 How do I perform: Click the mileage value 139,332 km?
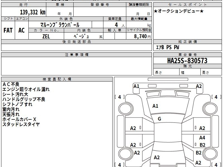pos(33,12)
